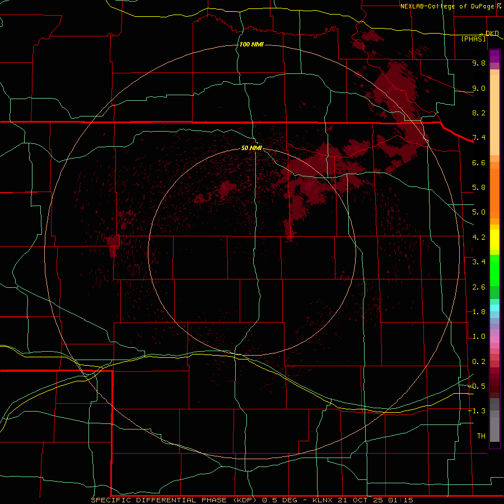Click the -1.3 color scale value

pos(477,411)
